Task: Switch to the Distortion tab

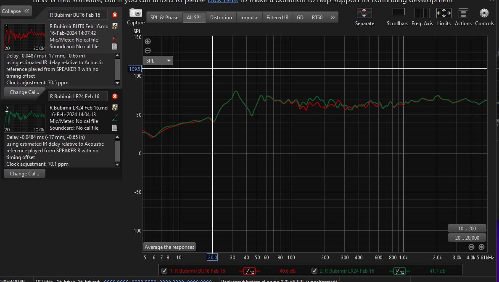Action: [x=221, y=18]
